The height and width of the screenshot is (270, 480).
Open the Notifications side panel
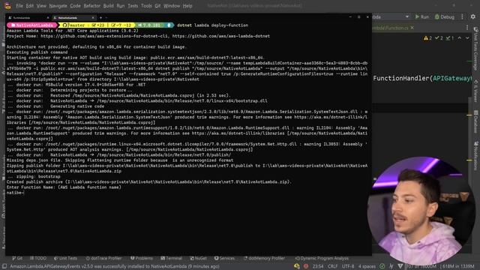[x=476, y=155]
